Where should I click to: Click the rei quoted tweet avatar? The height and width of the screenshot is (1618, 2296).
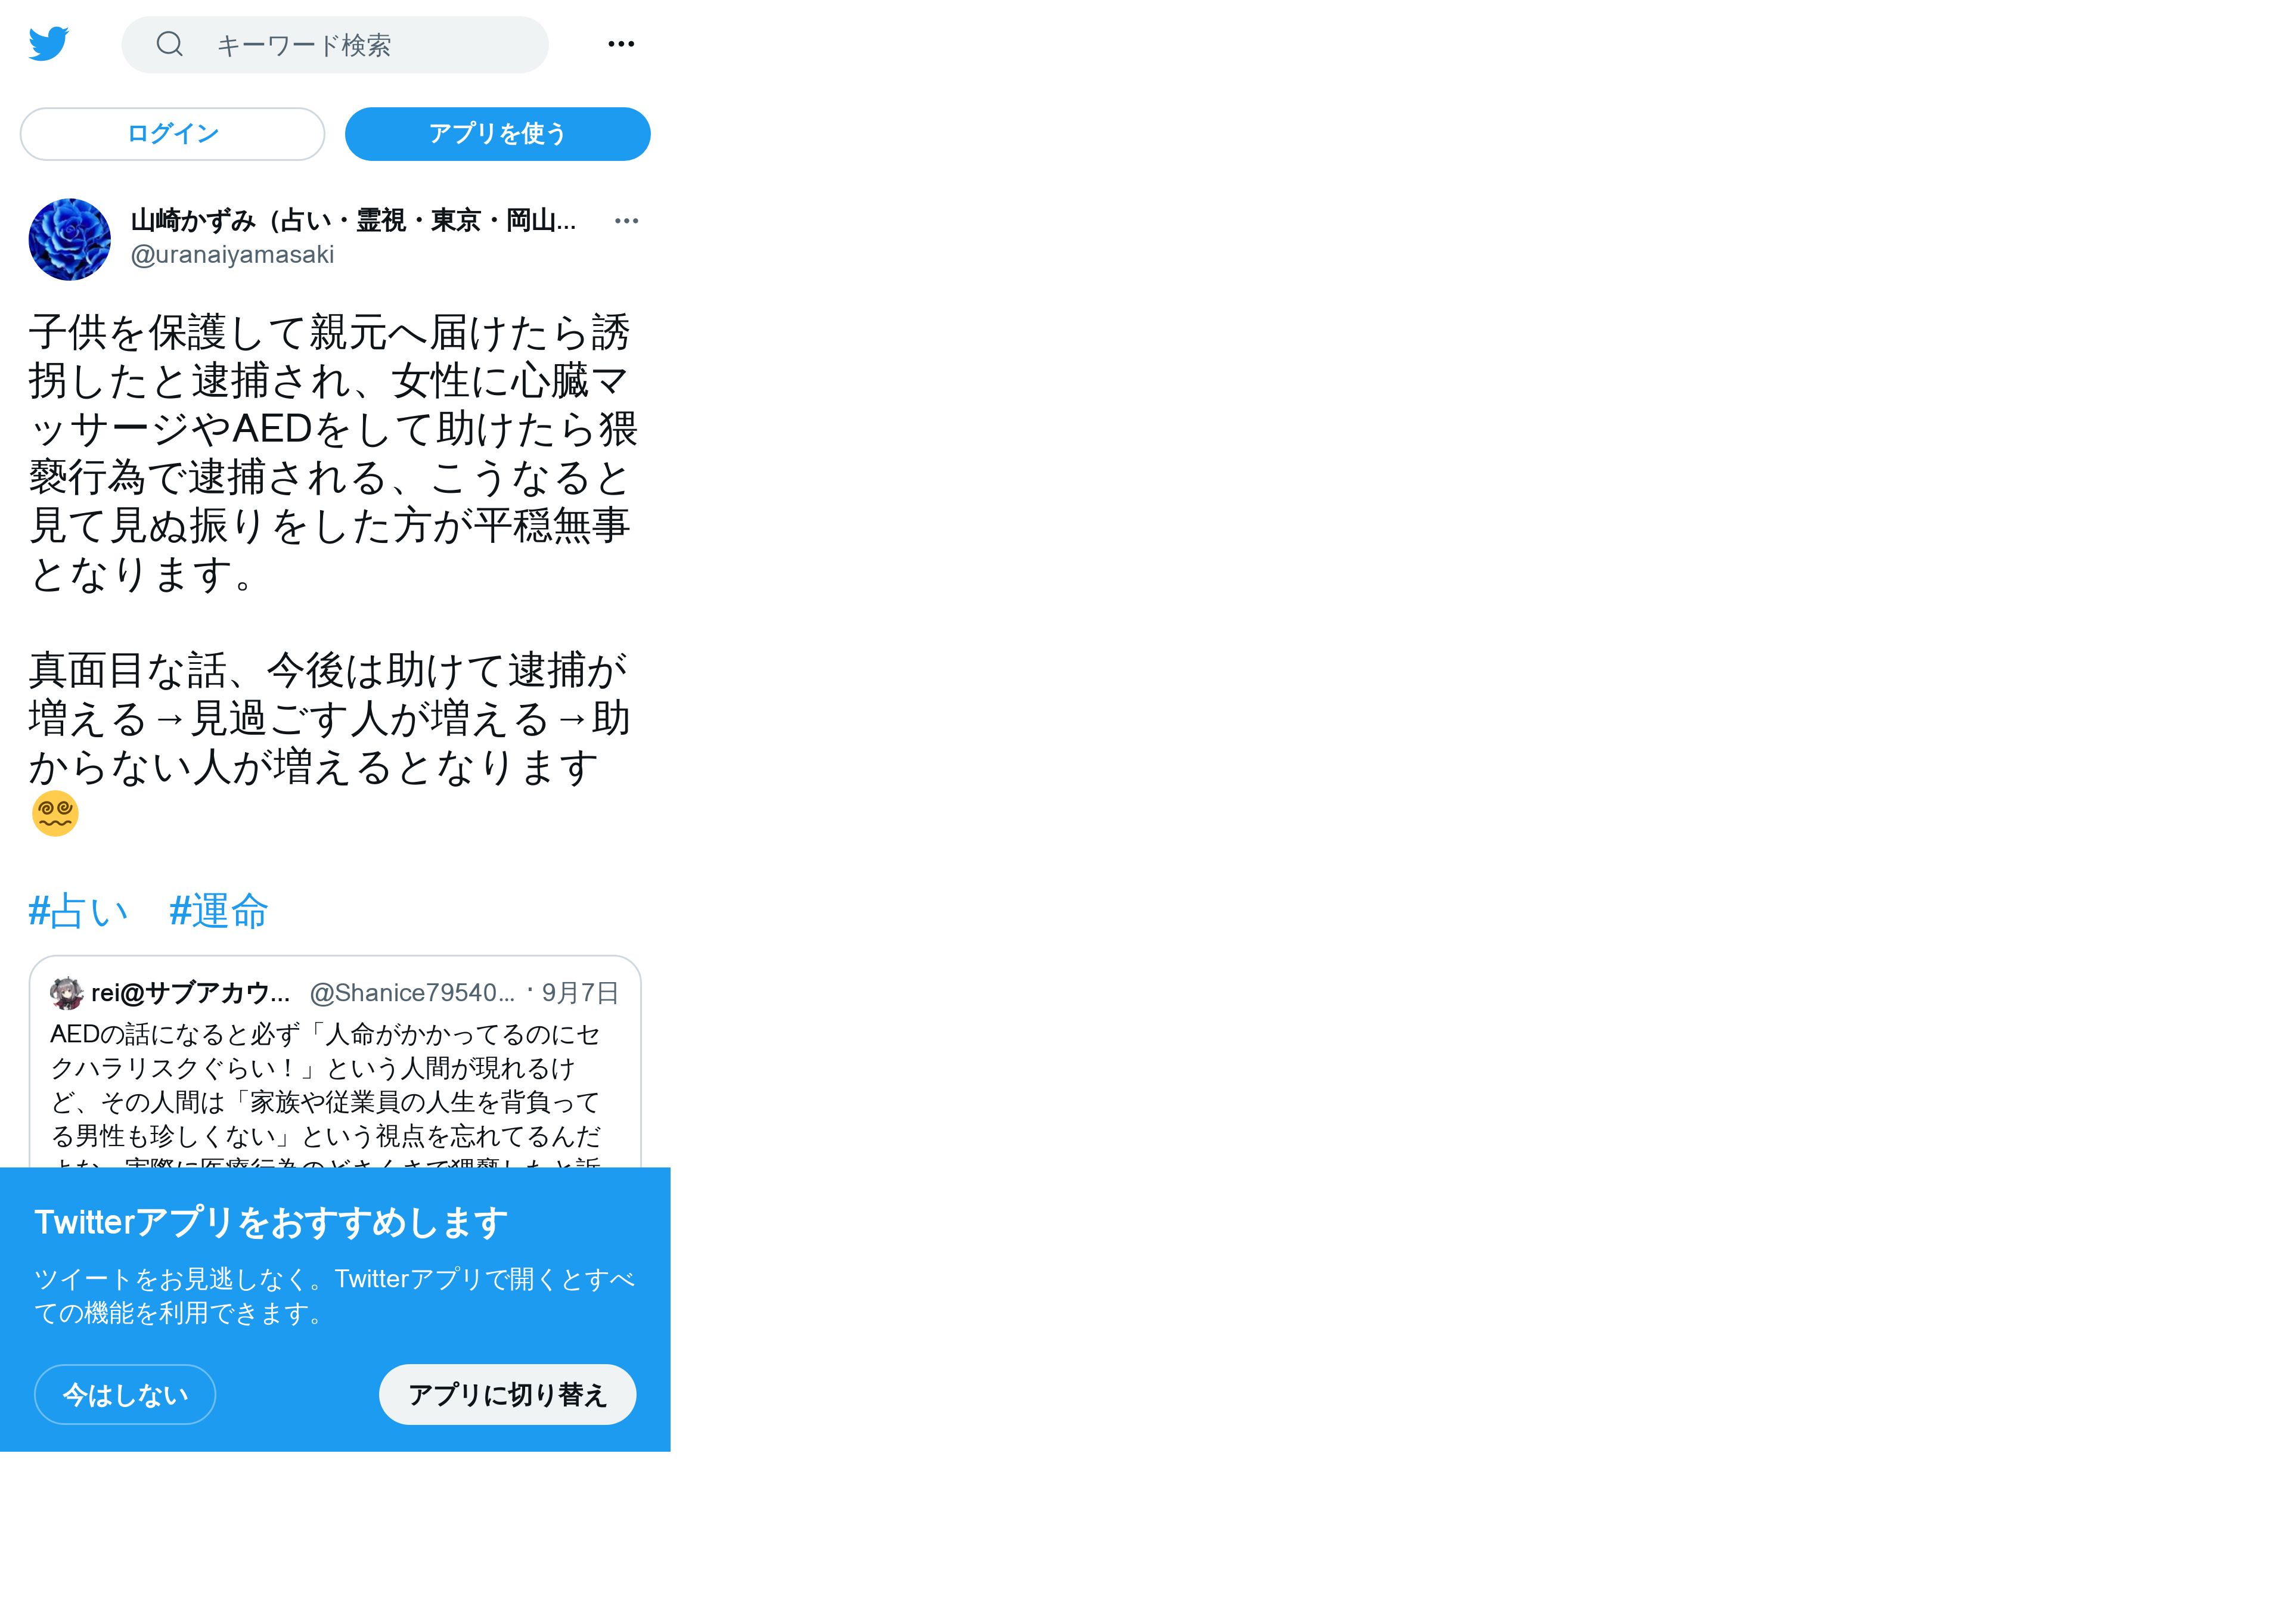click(67, 993)
